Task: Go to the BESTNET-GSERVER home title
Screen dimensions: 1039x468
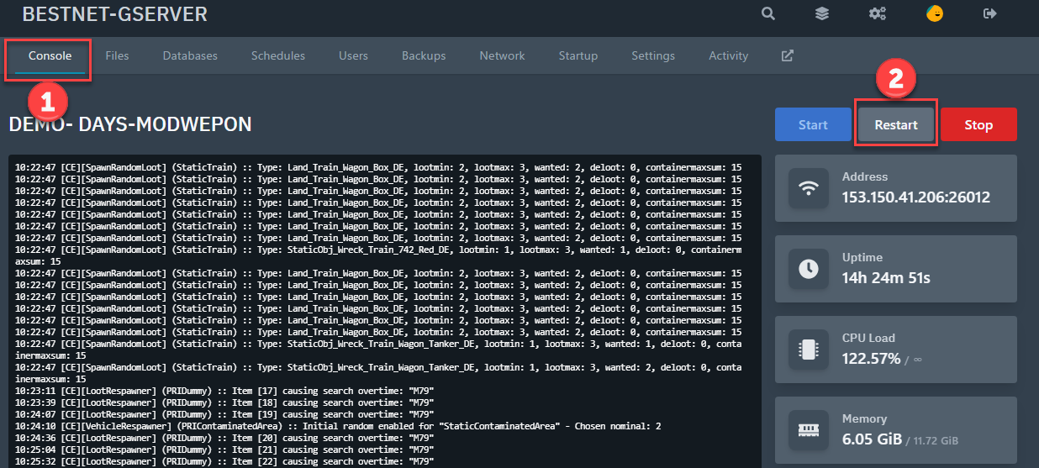Action: pos(114,13)
